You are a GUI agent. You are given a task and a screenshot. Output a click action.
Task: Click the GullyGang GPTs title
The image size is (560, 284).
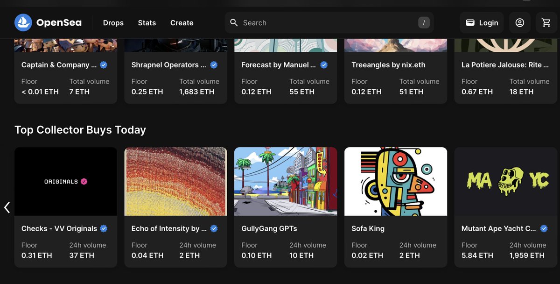[x=269, y=228]
